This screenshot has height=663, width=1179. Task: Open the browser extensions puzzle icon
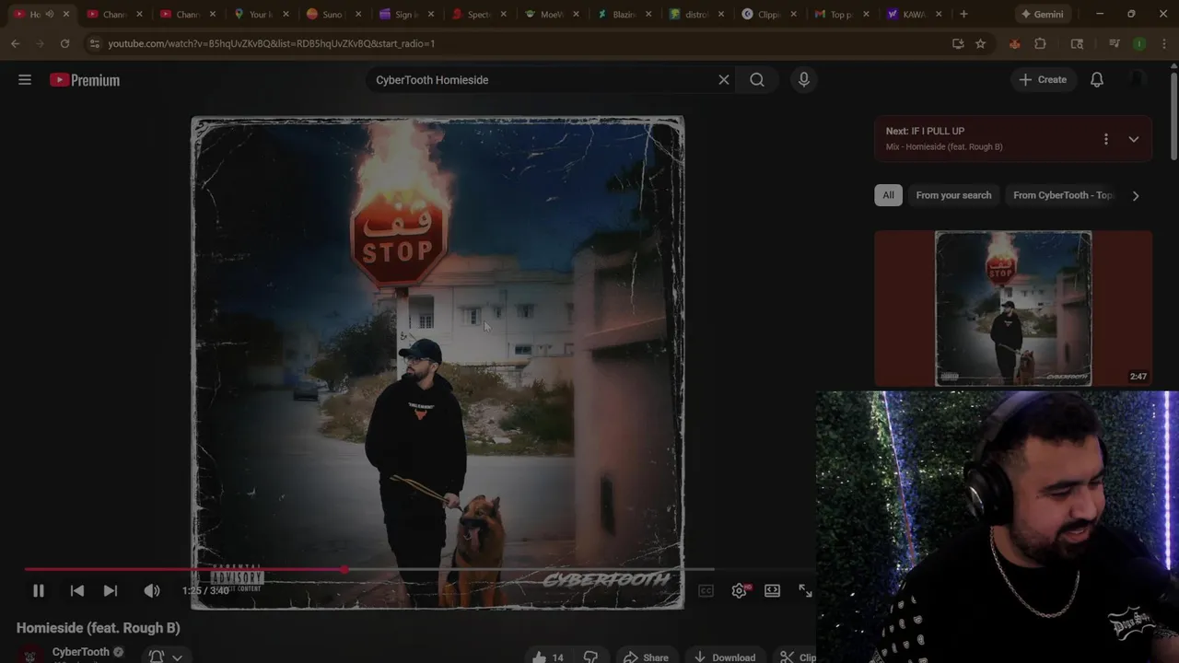pos(1041,43)
